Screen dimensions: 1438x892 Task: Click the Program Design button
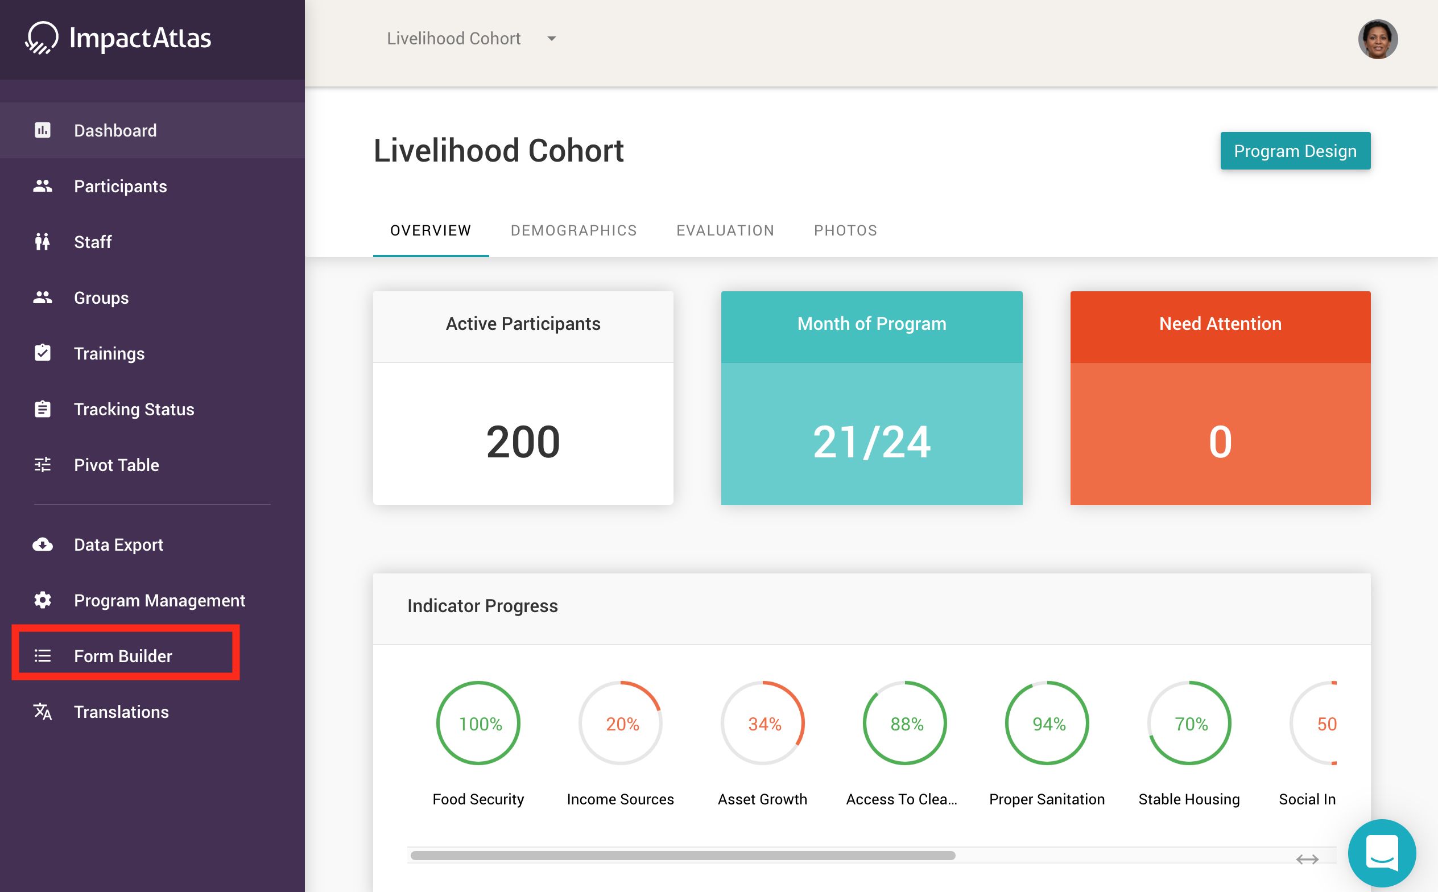point(1295,151)
